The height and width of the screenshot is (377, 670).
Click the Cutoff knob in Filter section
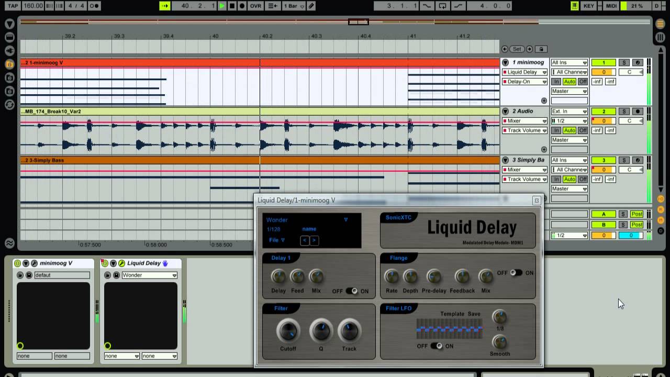[288, 331]
